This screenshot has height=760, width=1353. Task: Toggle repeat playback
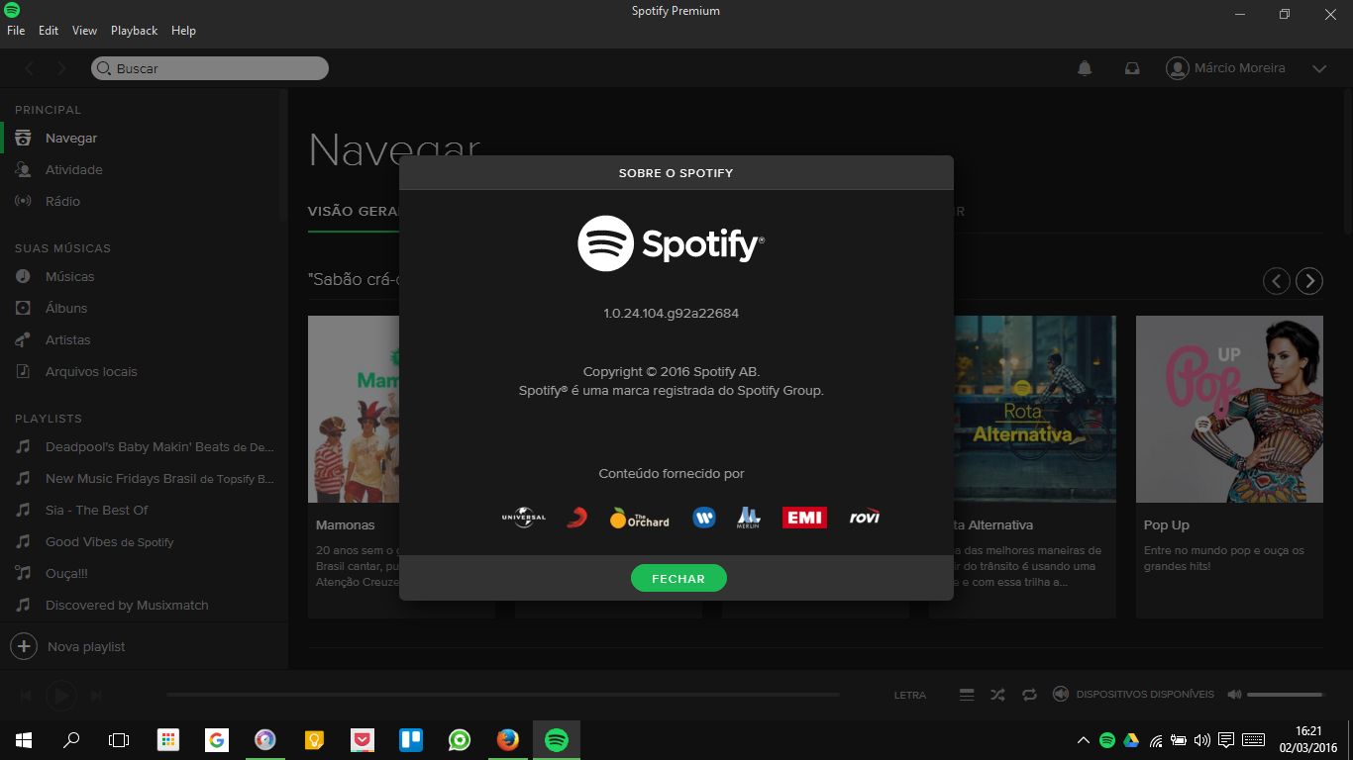point(1030,695)
